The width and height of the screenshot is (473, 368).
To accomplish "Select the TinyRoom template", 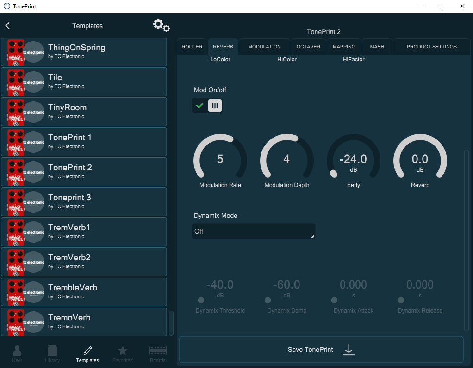I will [84, 112].
